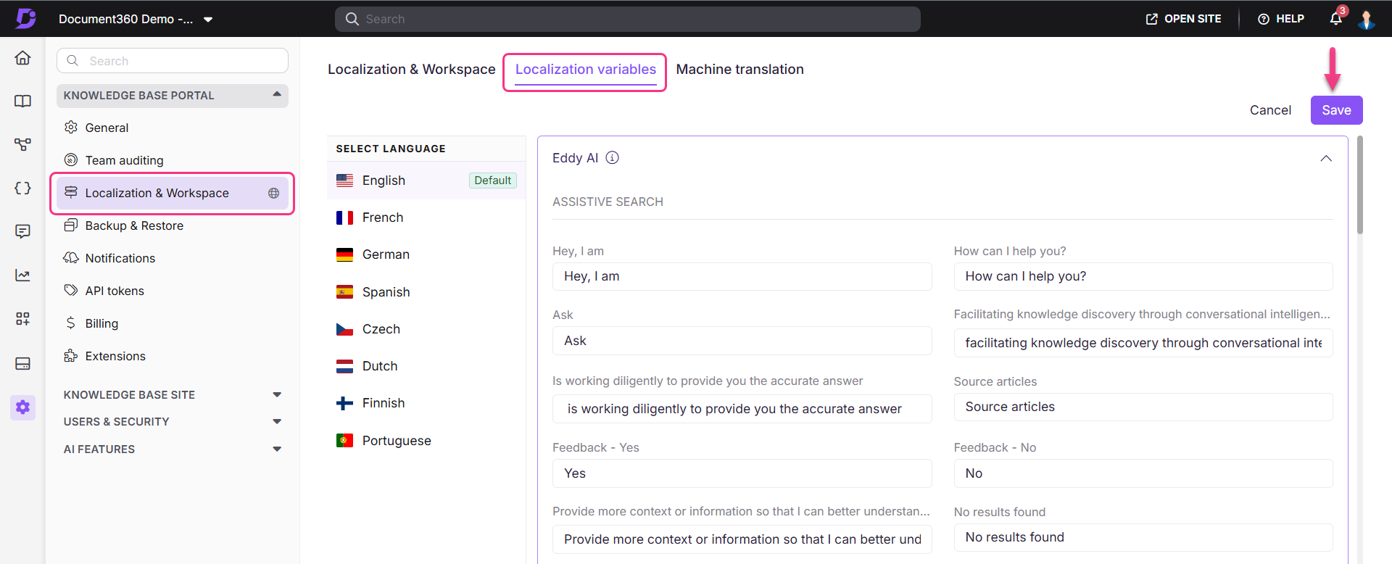This screenshot has height=564, width=1392.
Task: Collapse the Eddy AI section
Action: click(x=1326, y=159)
